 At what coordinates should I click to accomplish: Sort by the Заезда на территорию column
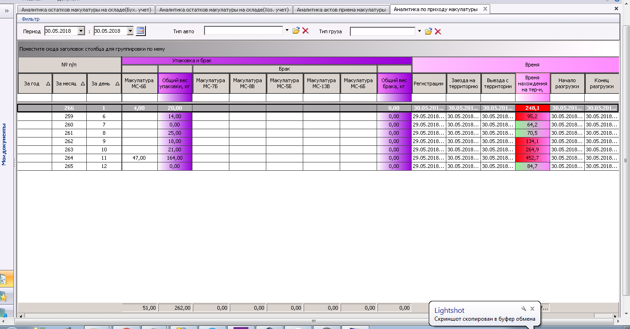coord(463,84)
